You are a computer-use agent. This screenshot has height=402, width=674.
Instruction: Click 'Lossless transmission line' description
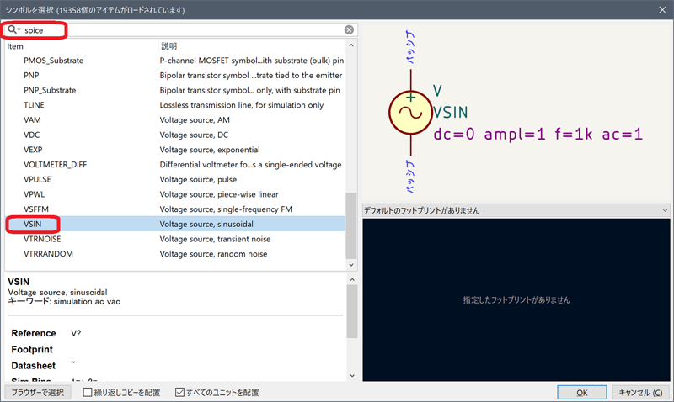coord(242,105)
